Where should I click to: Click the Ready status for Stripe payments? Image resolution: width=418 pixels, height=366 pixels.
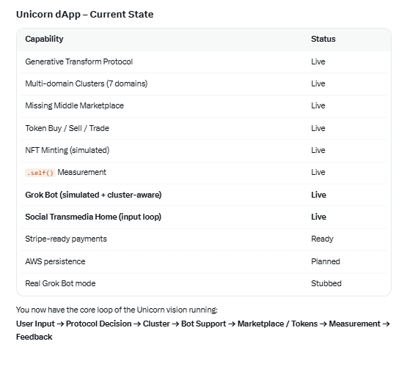(x=322, y=239)
